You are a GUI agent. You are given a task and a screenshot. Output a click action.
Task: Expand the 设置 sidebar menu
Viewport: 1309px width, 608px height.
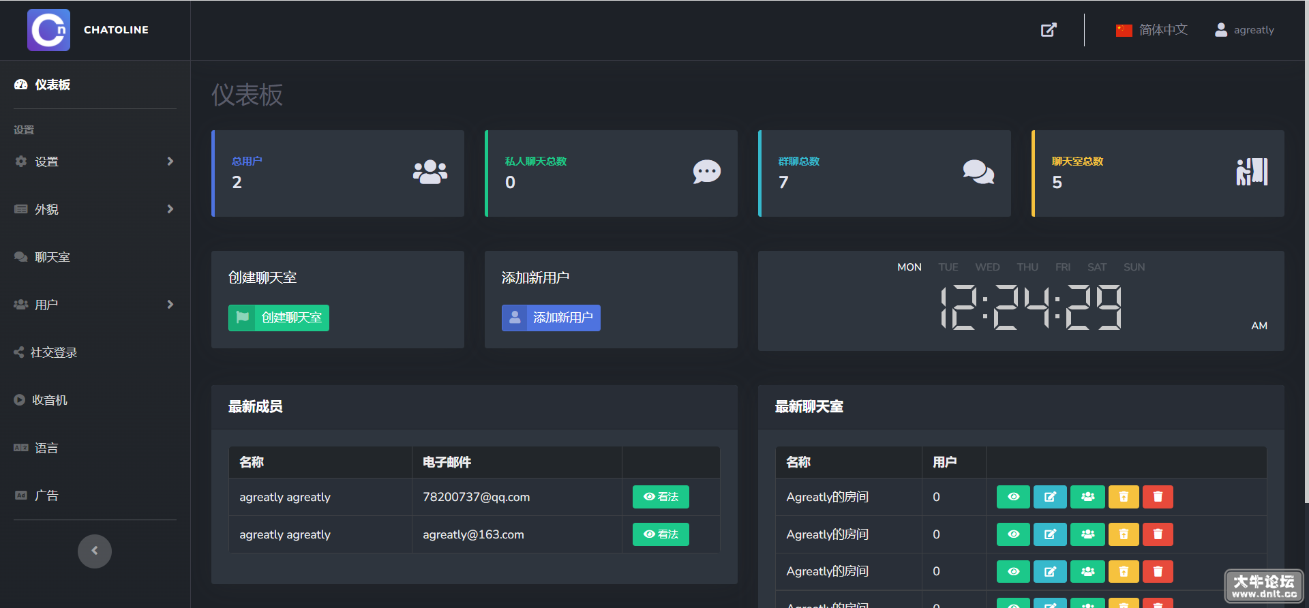[95, 162]
